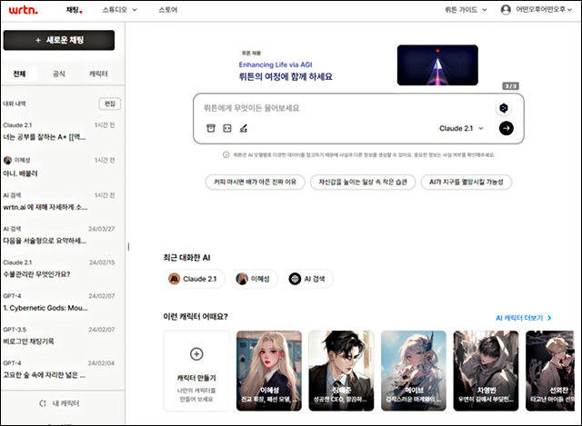Screen dimensions: 582x426
Task: Click 내 캐릭터 at sidebar bottom
Action: pyautogui.click(x=59, y=403)
